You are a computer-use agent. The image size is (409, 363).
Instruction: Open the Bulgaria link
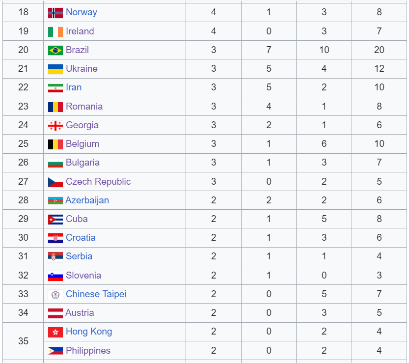coord(82,163)
